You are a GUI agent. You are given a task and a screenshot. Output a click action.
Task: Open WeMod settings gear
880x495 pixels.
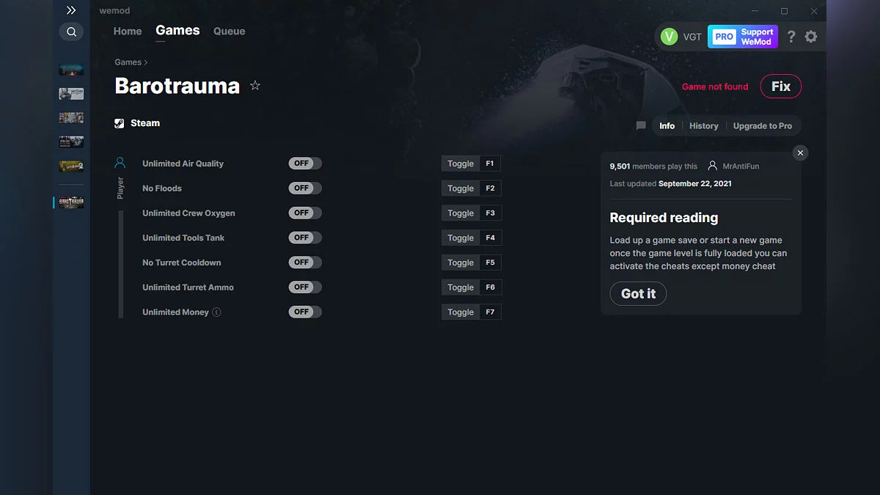pos(811,36)
